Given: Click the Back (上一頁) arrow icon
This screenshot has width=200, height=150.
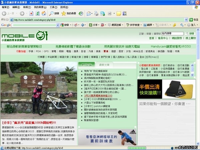Looking at the screenshot, I should [x=4, y=13].
